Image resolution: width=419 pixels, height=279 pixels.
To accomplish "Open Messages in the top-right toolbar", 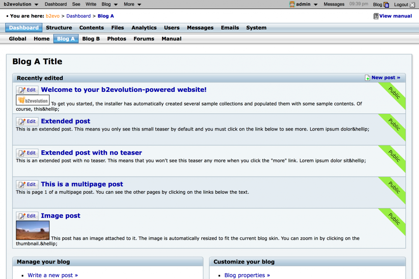I will [334, 4].
